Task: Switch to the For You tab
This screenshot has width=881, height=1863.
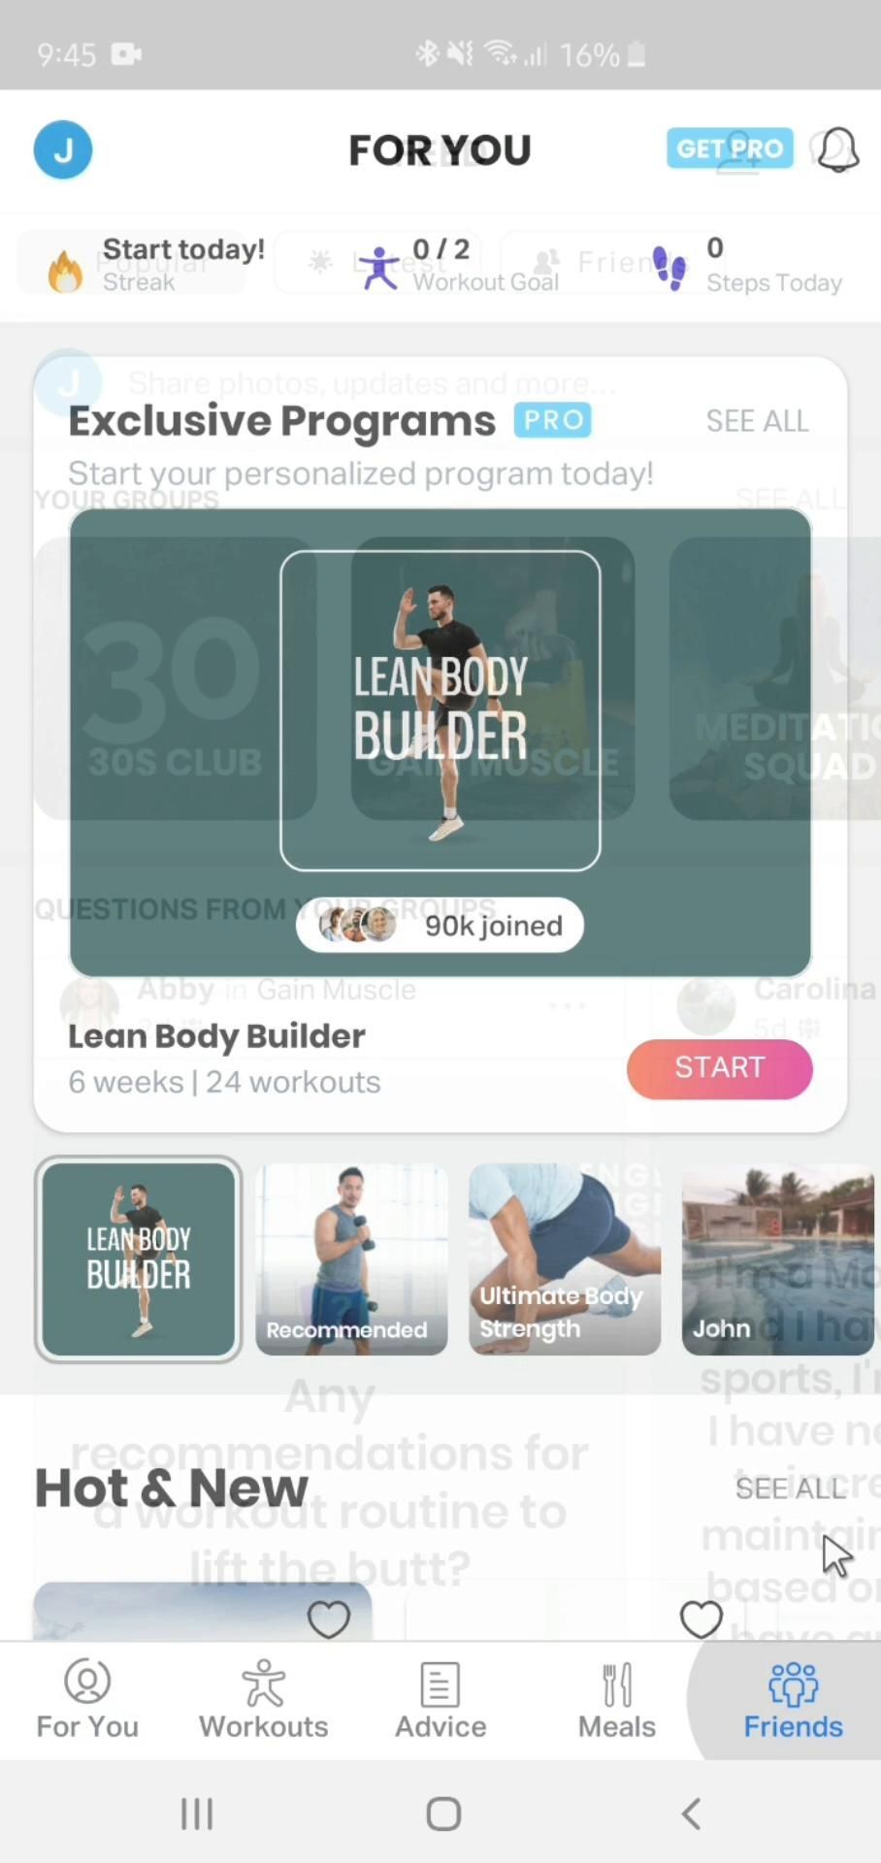Action: 87,1700
